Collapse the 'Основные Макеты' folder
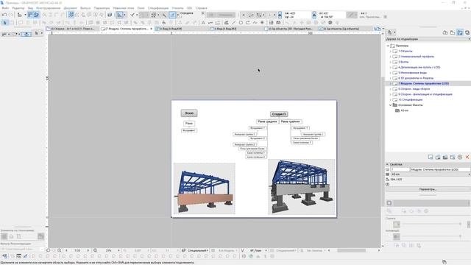Viewport: 471px width, 265px height. pos(391,105)
